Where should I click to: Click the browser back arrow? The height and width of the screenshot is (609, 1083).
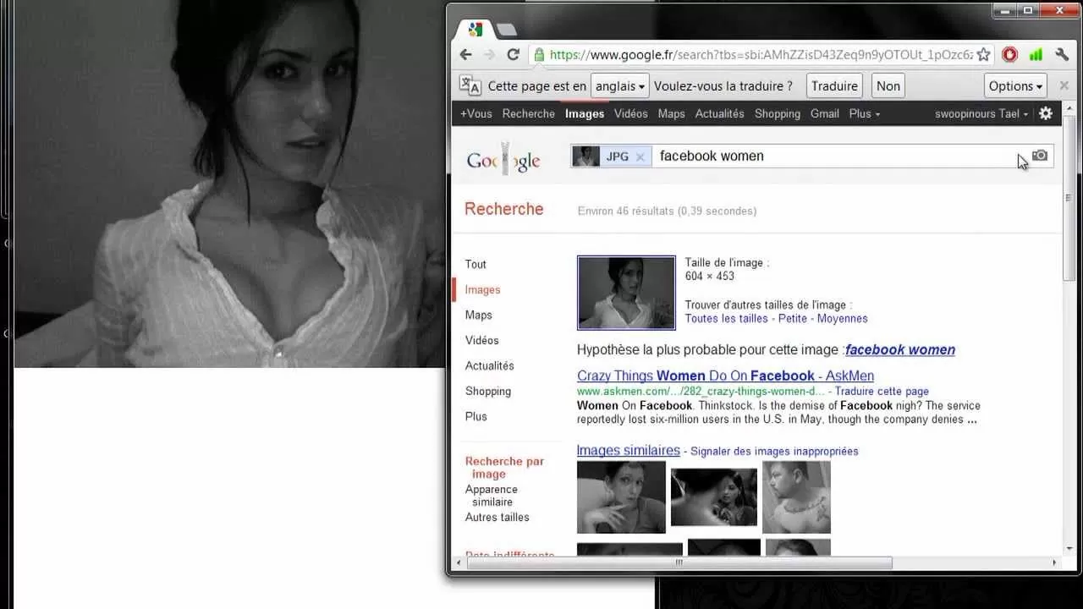(465, 54)
